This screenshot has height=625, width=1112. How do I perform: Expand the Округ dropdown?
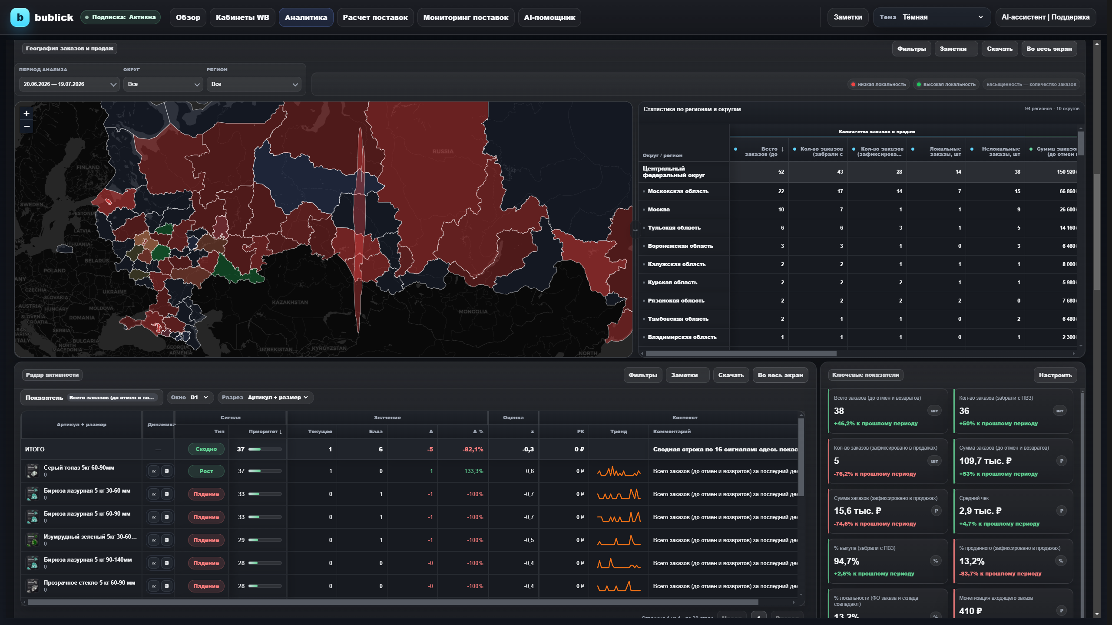(x=163, y=84)
